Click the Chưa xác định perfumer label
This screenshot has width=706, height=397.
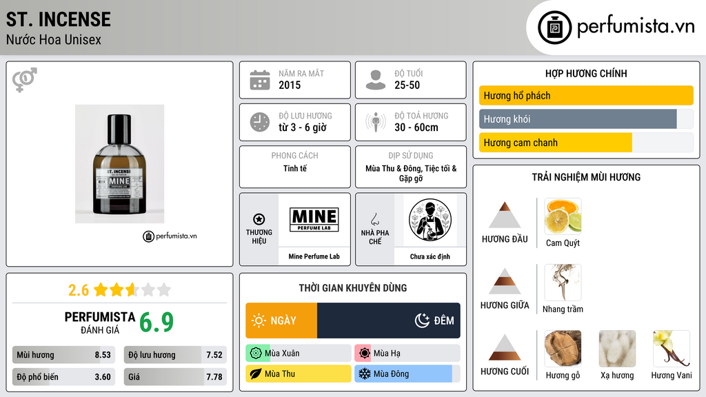(430, 256)
